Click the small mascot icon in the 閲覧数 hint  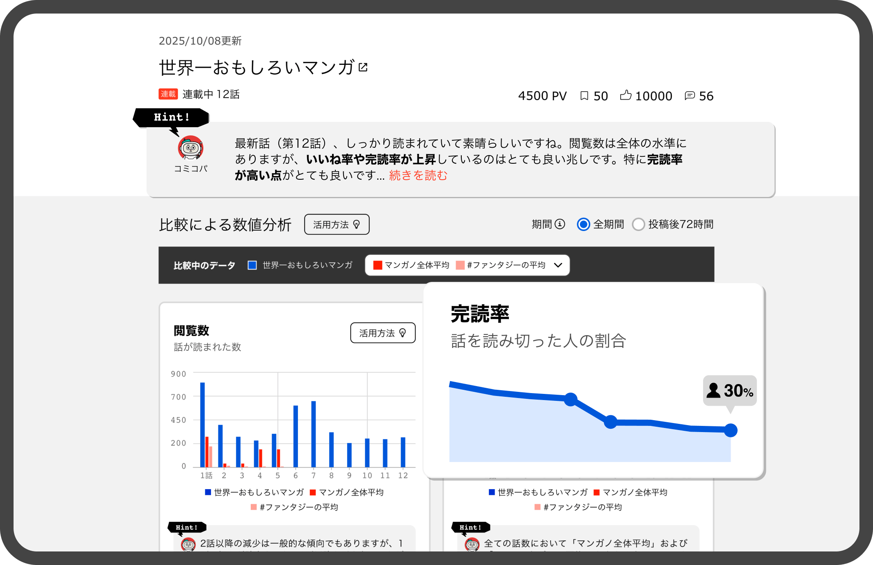[188, 544]
